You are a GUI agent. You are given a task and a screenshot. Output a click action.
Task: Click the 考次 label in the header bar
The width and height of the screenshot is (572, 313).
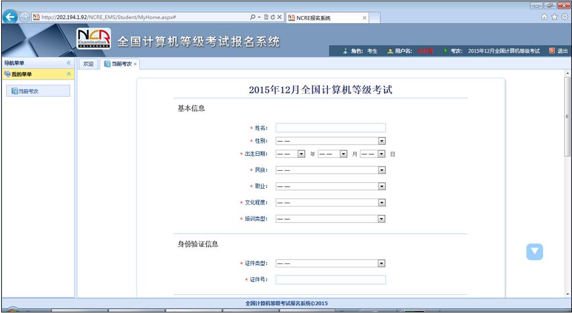(456, 51)
